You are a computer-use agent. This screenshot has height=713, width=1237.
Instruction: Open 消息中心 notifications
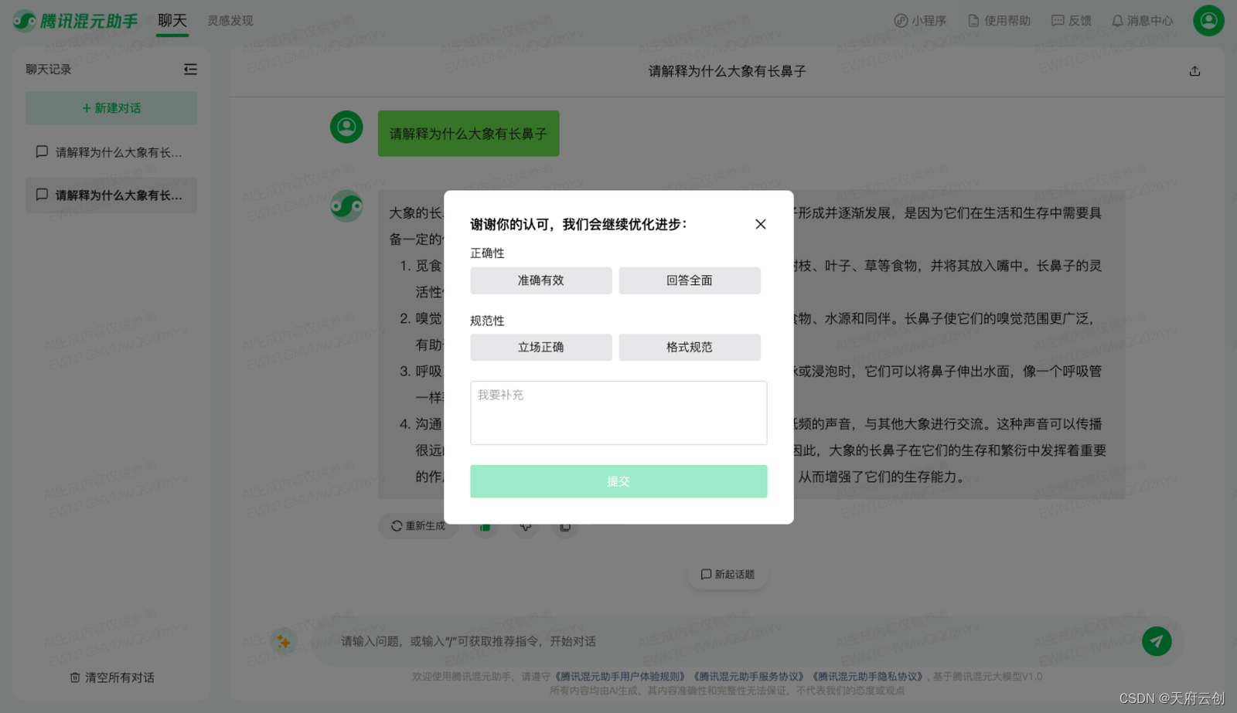tap(1142, 21)
